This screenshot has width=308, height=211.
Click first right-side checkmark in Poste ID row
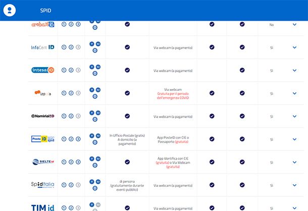pos(212,139)
